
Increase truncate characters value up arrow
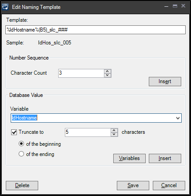point(114,130)
